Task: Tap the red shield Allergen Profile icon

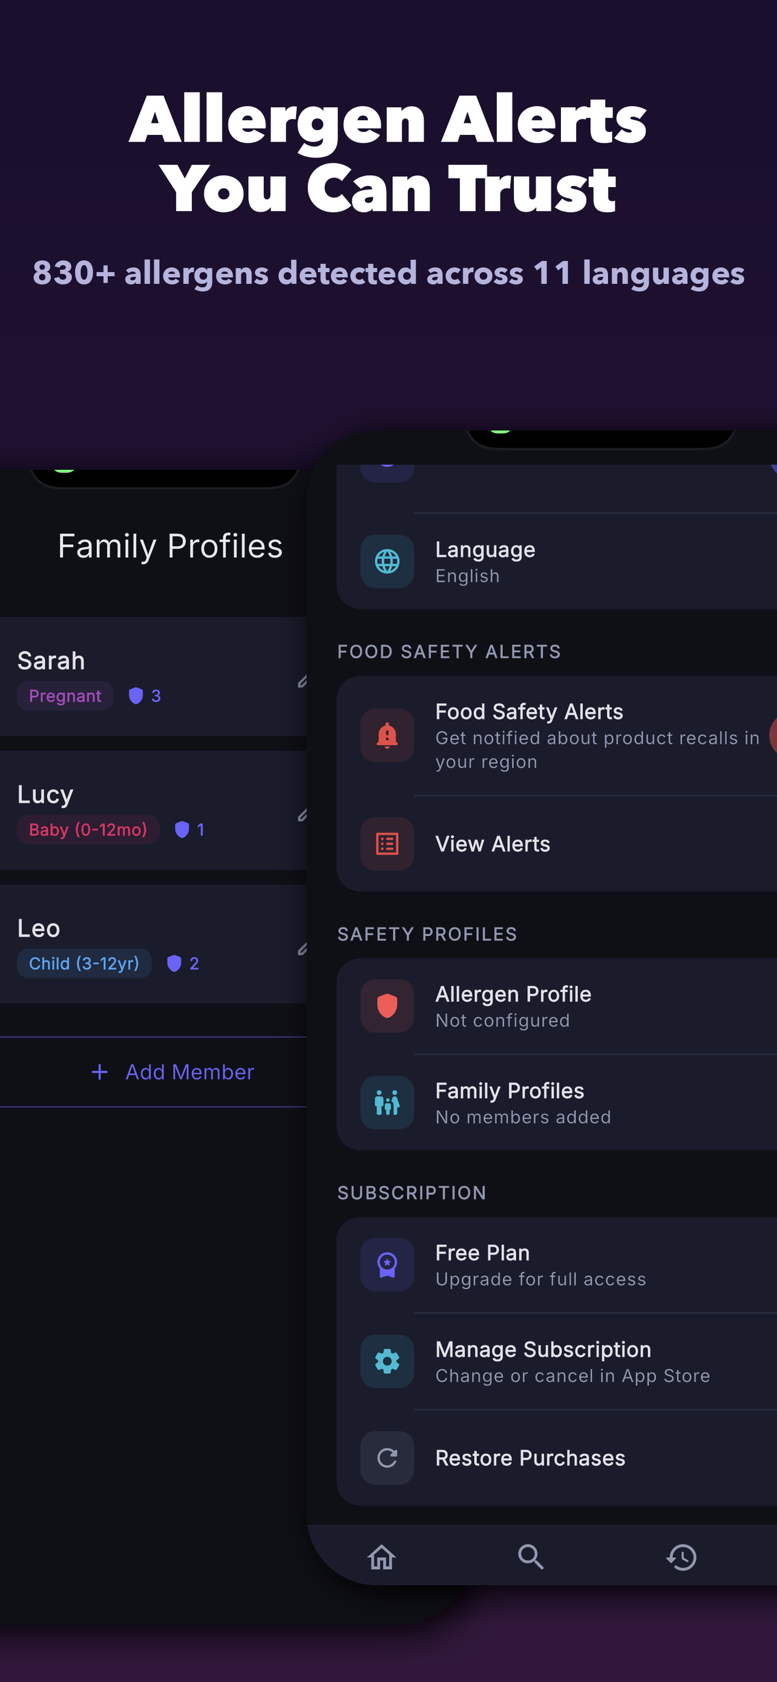Action: tap(387, 1006)
